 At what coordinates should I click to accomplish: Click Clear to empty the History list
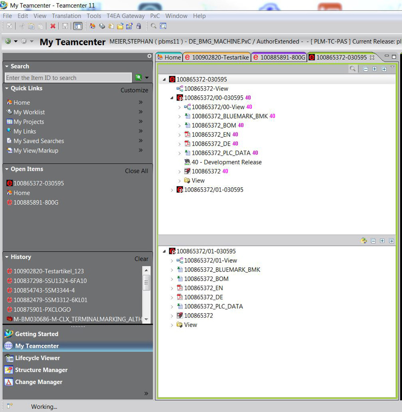(x=141, y=259)
